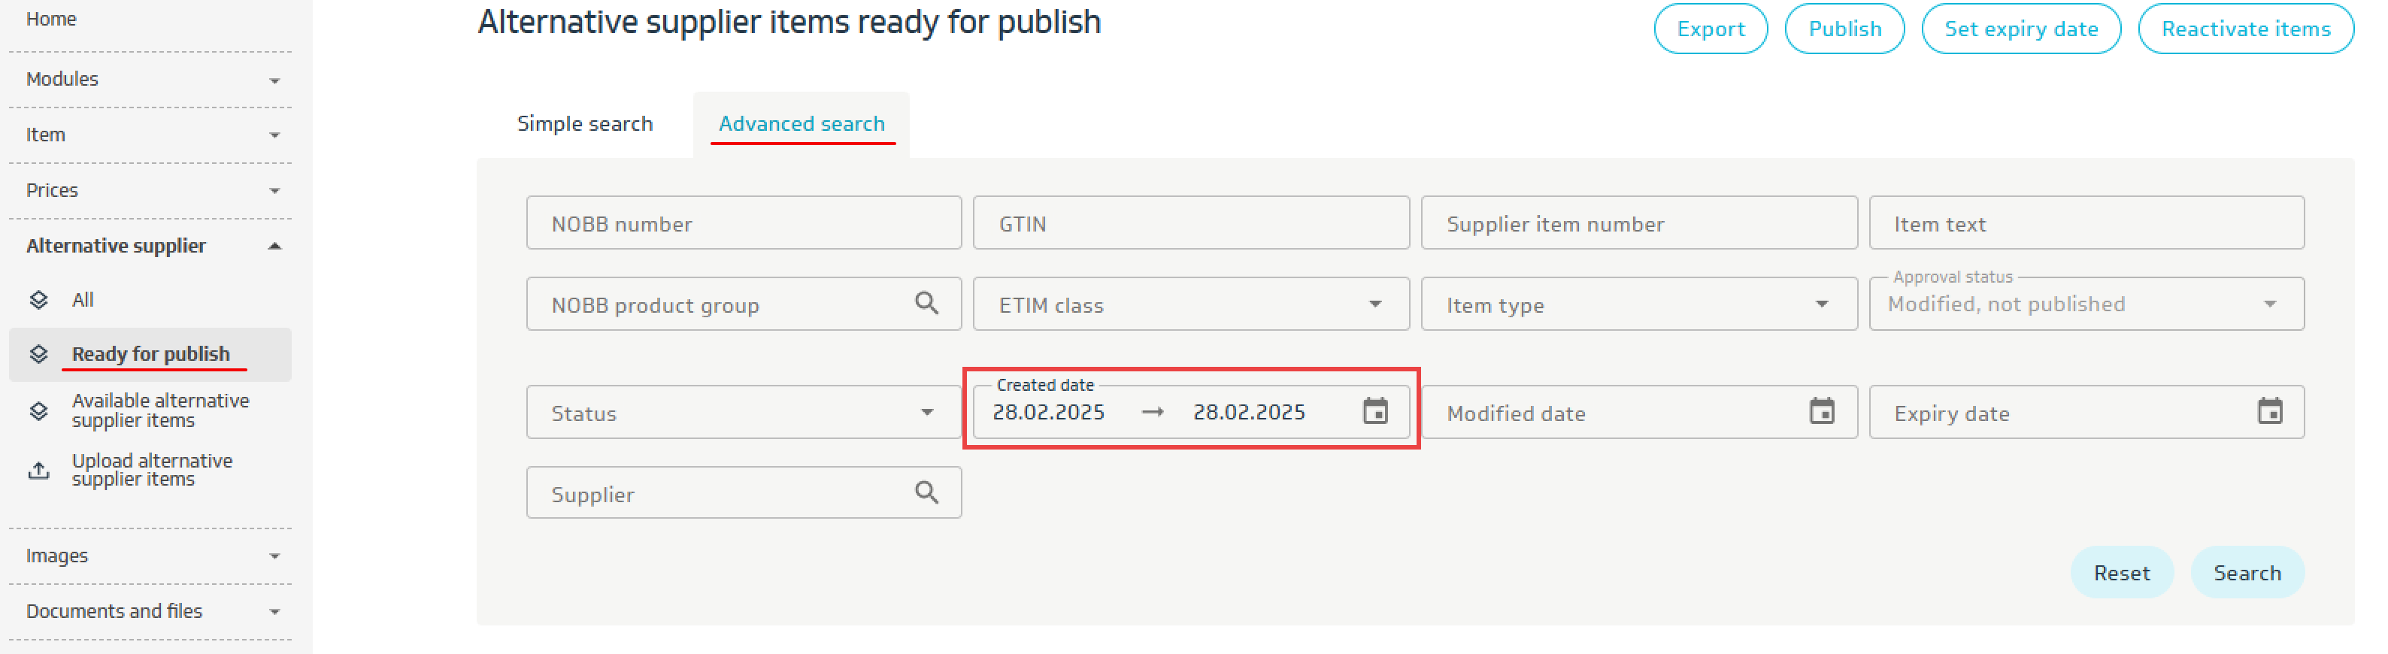2388x654 pixels.
Task: Collapse the Alternative supplier menu section
Action: click(x=274, y=246)
